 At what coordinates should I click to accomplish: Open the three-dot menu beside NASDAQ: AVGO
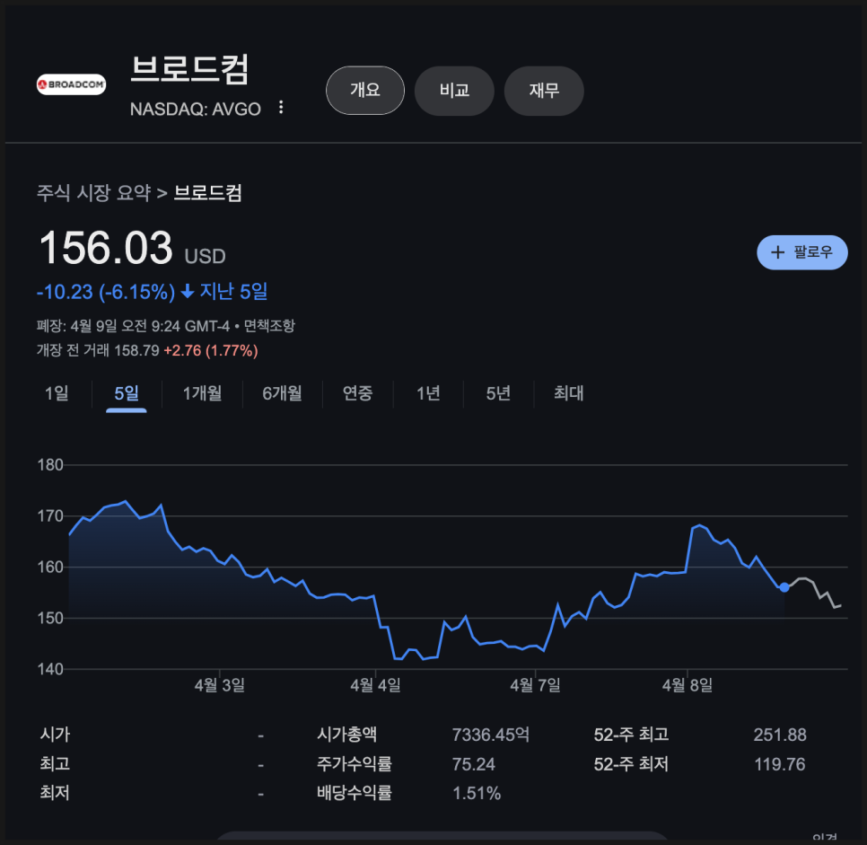(x=281, y=108)
